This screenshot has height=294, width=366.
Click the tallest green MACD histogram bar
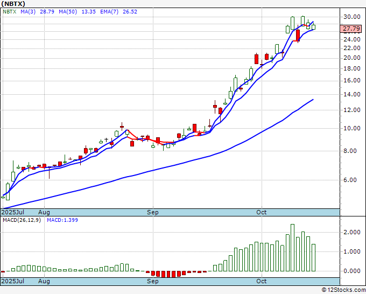pos(292,248)
